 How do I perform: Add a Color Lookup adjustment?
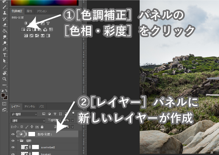(51, 29)
